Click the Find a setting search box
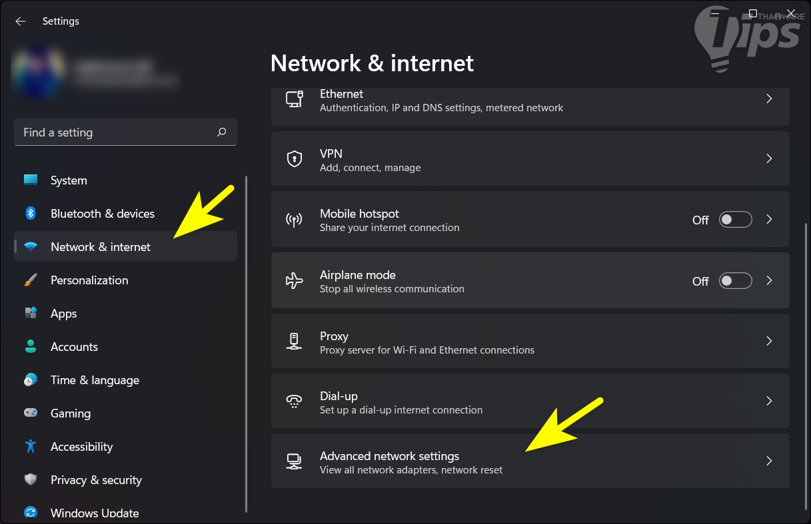This screenshot has width=811, height=524. click(117, 132)
